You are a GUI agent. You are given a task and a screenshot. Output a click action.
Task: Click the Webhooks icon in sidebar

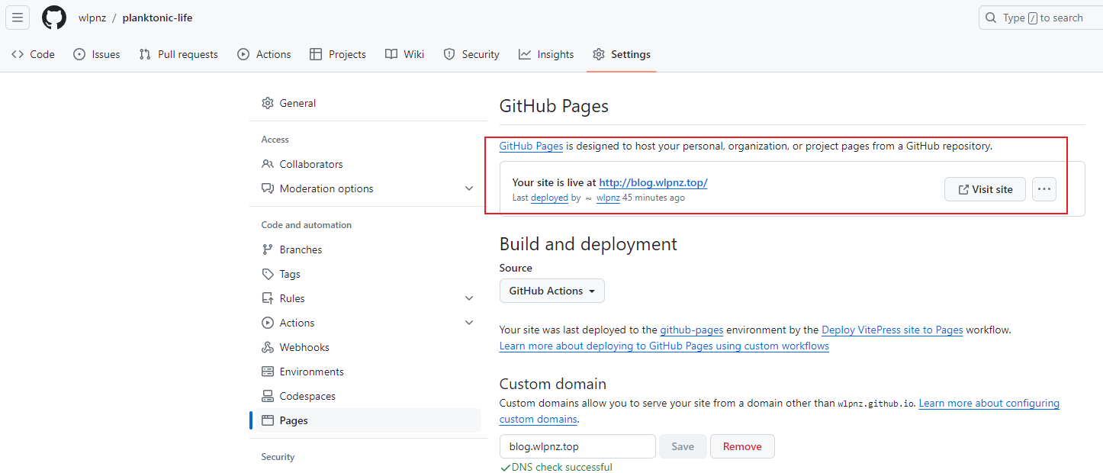[x=268, y=347]
